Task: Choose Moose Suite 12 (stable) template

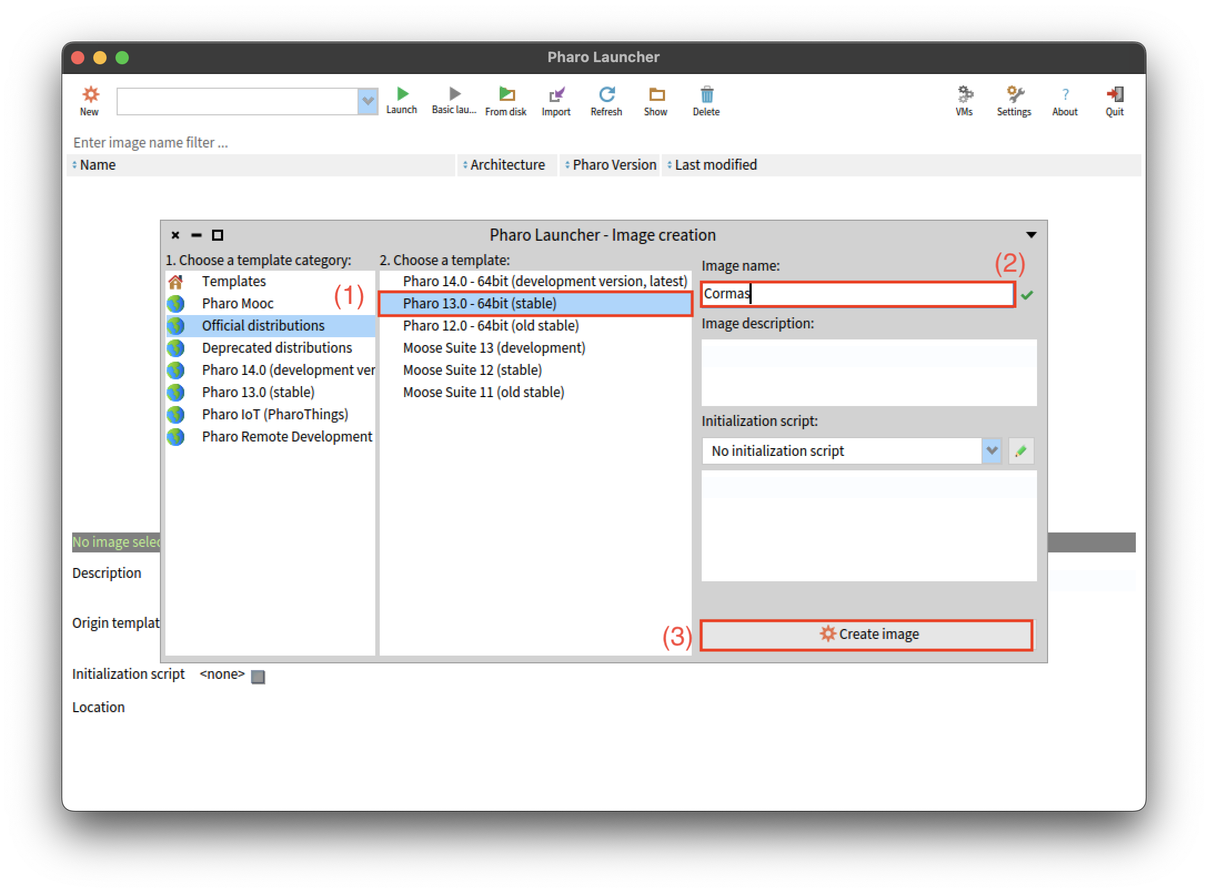Action: coord(472,370)
